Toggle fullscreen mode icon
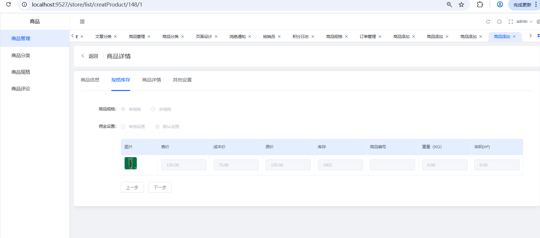The height and width of the screenshot is (238, 540). point(511,22)
